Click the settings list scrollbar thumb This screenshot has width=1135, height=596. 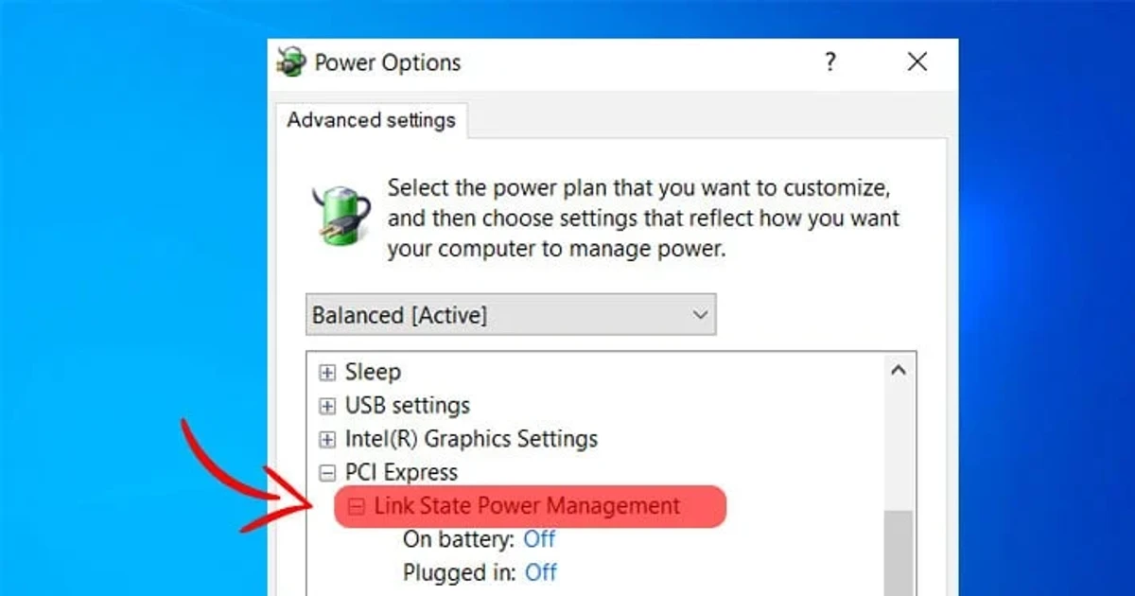click(x=899, y=553)
